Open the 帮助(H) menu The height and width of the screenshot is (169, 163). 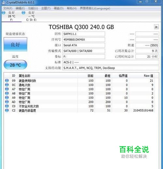pyautogui.click(x=72, y=8)
